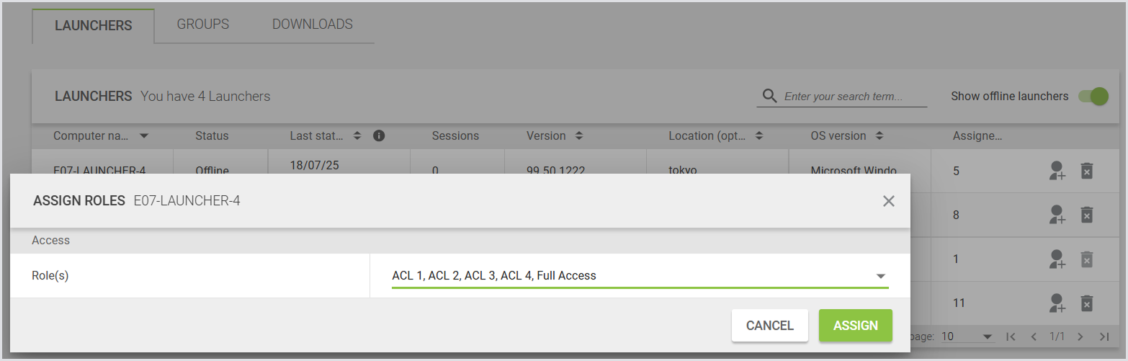Click the info icon beside Last status column

click(380, 135)
